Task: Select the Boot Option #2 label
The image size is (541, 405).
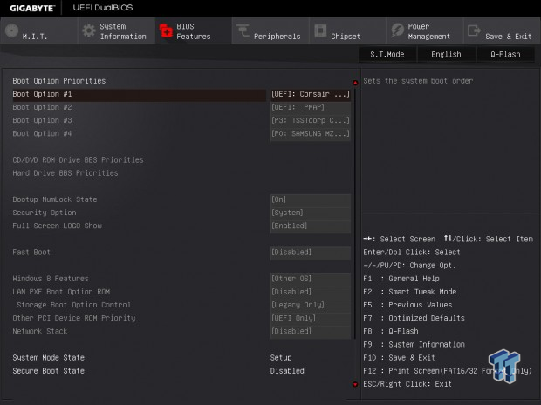Action: point(42,107)
